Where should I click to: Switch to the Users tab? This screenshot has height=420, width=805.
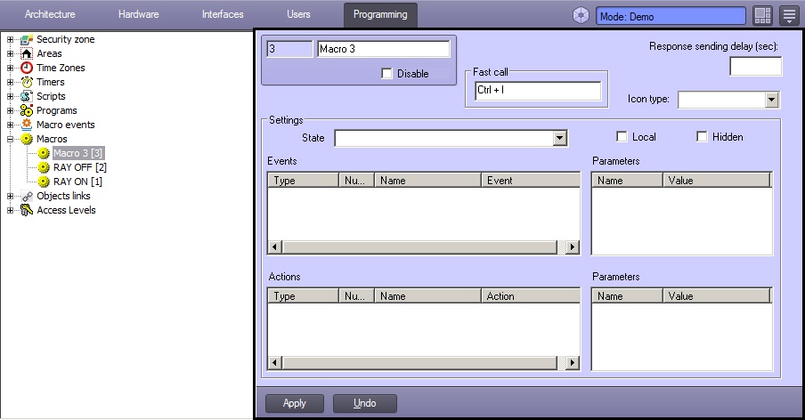[x=298, y=14]
